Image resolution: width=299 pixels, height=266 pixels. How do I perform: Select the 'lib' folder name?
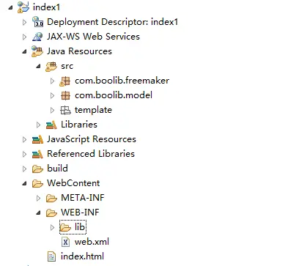[x=80, y=227]
